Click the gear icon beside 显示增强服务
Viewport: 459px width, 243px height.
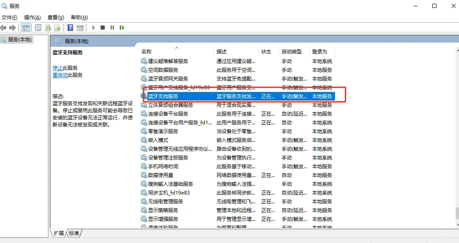coord(144,219)
